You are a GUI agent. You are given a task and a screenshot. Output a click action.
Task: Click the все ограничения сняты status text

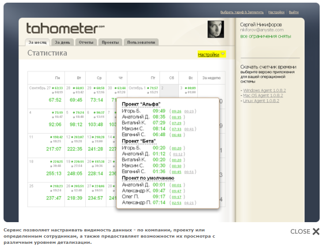coord(266,36)
